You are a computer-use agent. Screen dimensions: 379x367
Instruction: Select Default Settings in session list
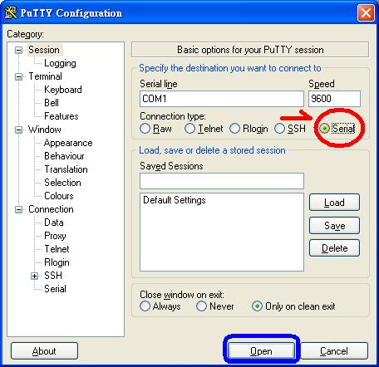click(x=175, y=200)
